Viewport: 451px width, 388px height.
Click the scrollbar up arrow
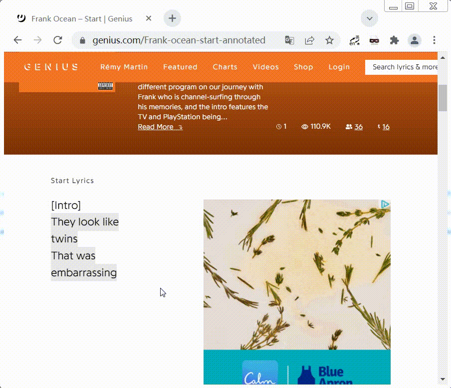[x=443, y=58]
